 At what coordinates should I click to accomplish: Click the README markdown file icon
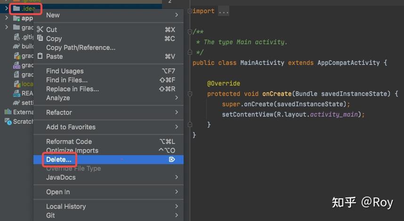coord(16,93)
